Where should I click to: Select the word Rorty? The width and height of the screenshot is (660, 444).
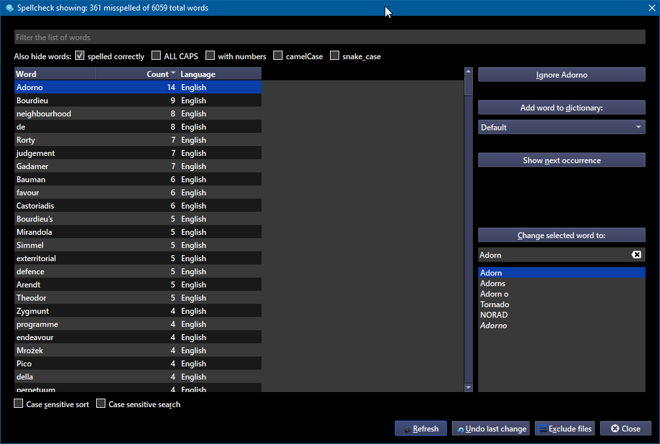tap(138, 139)
